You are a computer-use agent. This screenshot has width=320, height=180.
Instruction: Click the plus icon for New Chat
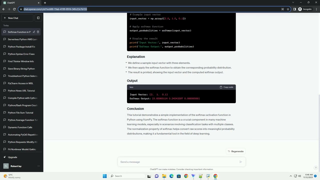pyautogui.click(x=4, y=18)
